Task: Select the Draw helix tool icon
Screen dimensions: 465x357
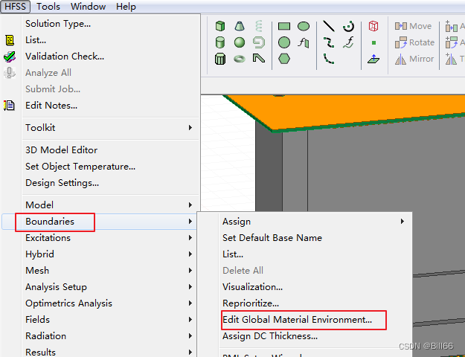Action: [259, 26]
